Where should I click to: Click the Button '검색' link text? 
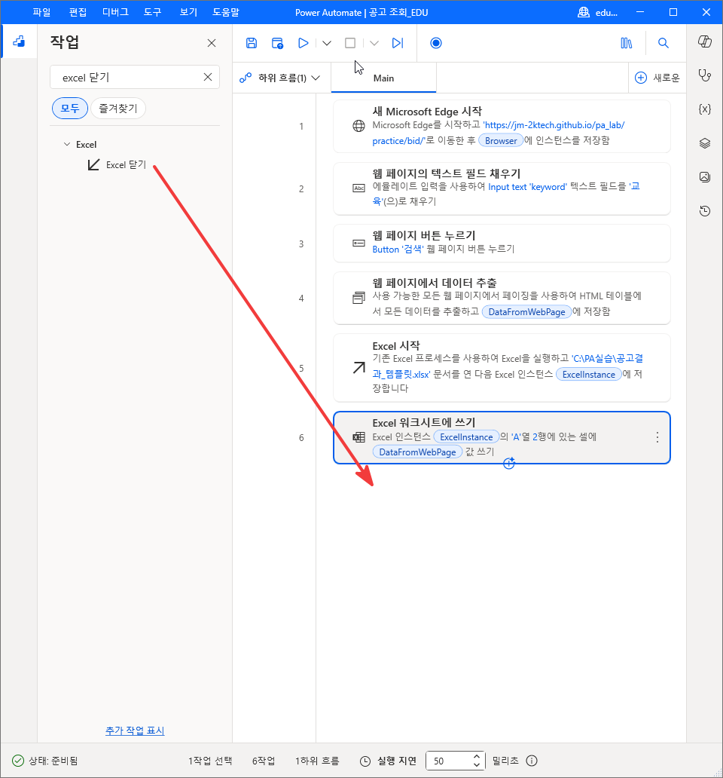(x=398, y=249)
